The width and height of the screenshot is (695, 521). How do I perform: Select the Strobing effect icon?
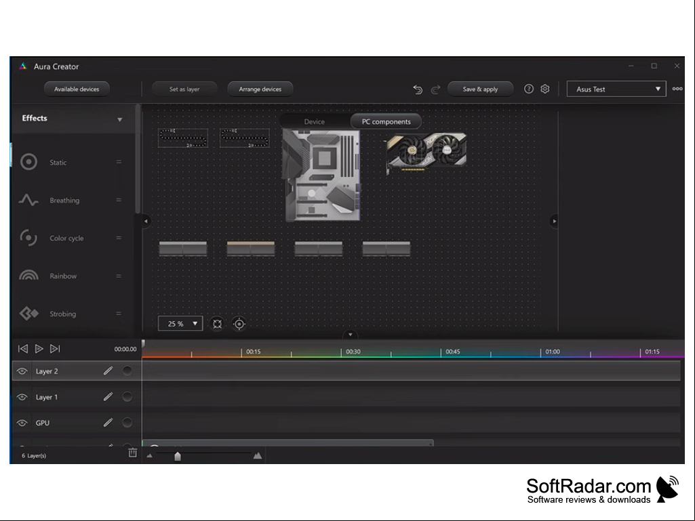pyautogui.click(x=28, y=314)
